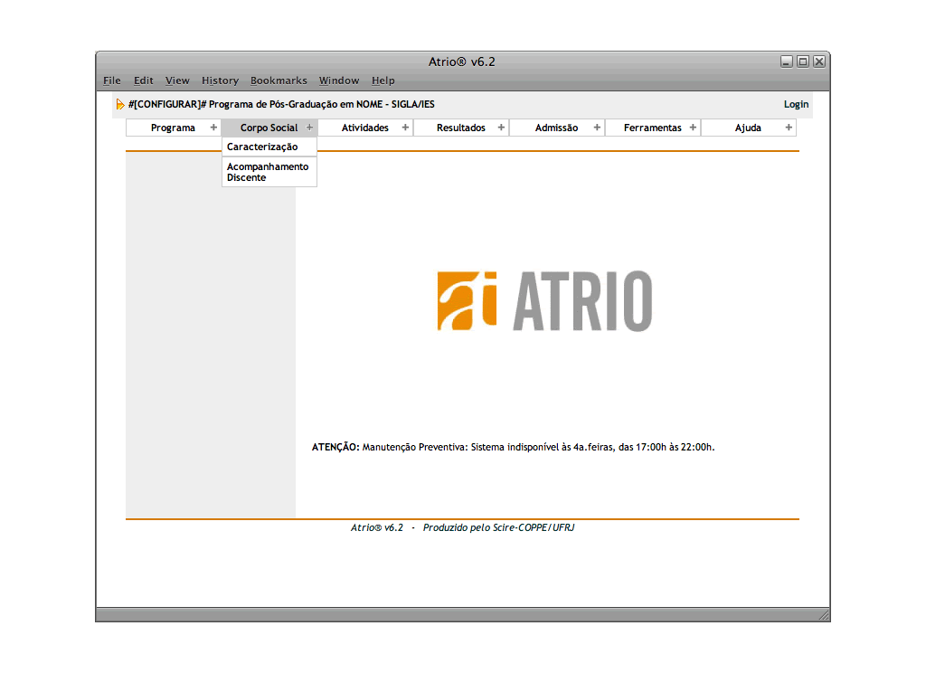Open the Bookmarks menu
Image resolution: width=926 pixels, height=673 pixels.
click(279, 81)
